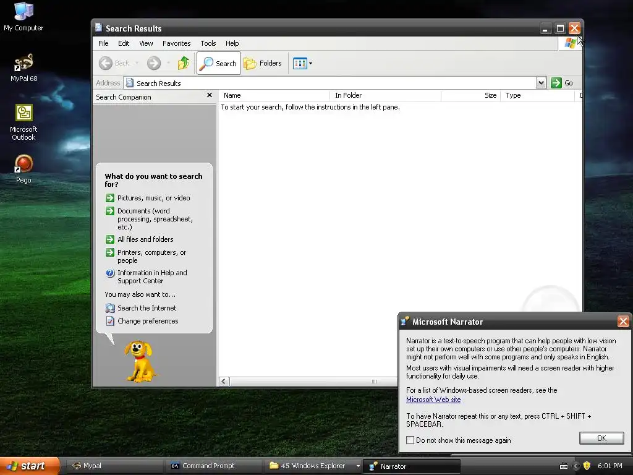633x475 pixels.
Task: Expand the Forward history dropdown arrow
Action: [168, 63]
